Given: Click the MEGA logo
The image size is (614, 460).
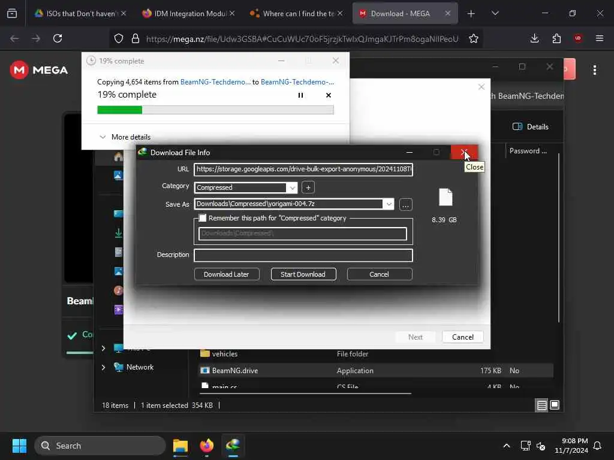Looking at the screenshot, I should 39,70.
